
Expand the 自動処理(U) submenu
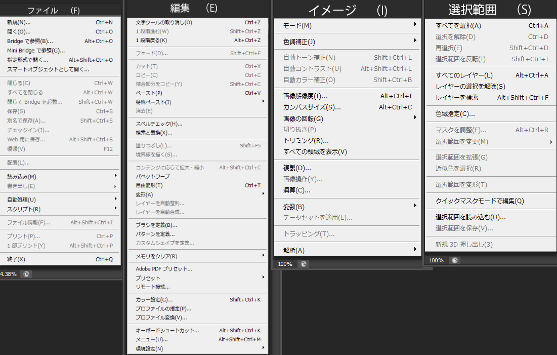point(60,200)
